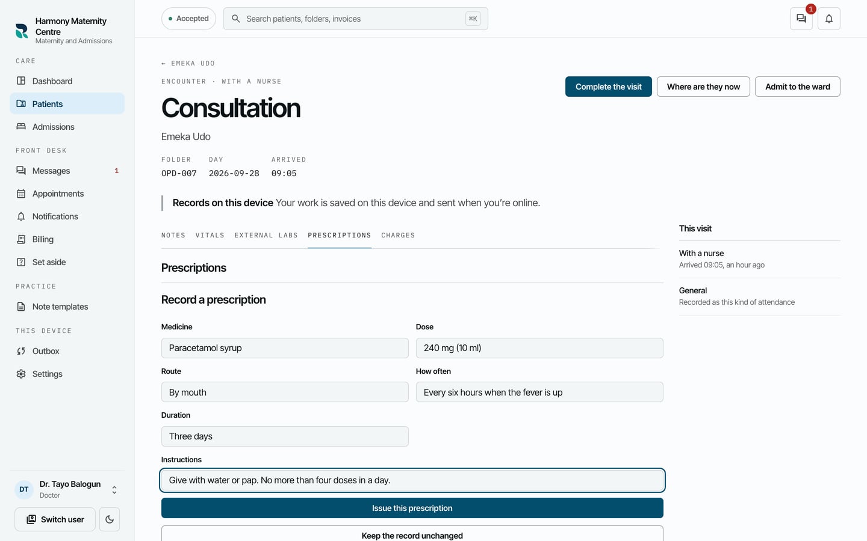
Task: Click the Instructions input field
Action: tap(412, 480)
